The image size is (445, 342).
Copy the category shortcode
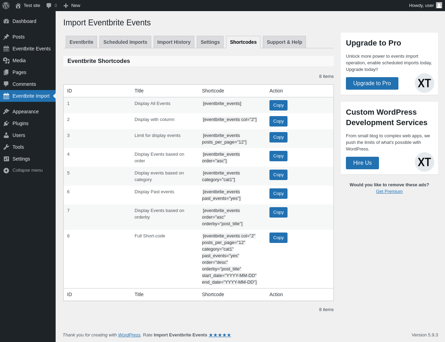coord(278,175)
